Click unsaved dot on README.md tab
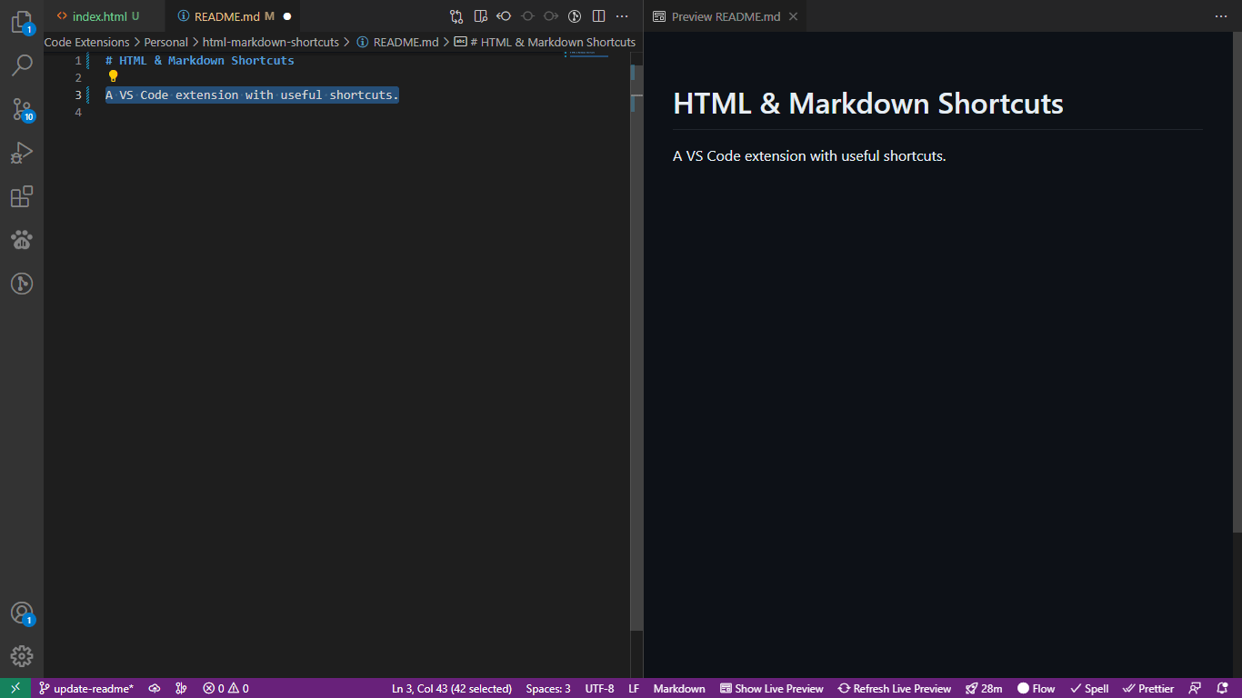Screen dimensions: 1242x698 [287, 16]
